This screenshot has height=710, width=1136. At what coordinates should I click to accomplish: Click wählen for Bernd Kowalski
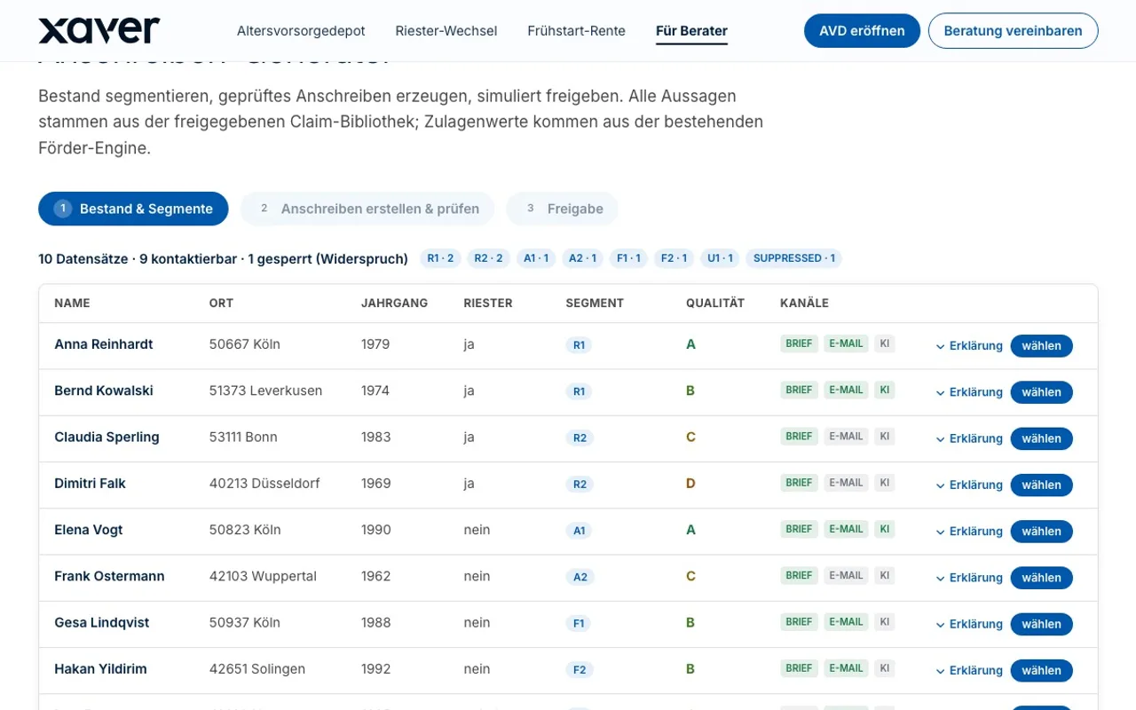pyautogui.click(x=1041, y=392)
